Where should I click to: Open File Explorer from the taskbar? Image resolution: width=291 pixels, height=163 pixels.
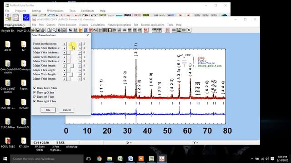pyautogui.click(x=110, y=159)
